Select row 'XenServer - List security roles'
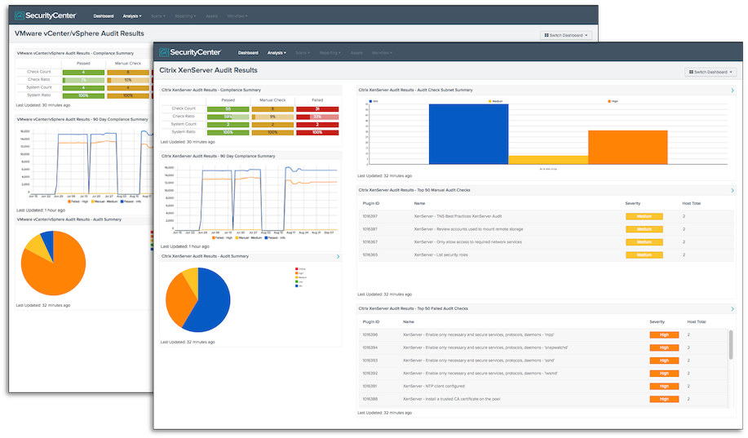The image size is (748, 438). click(x=546, y=255)
